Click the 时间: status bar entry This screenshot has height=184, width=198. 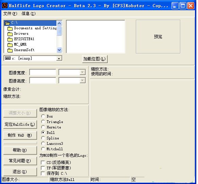[x=110, y=180]
